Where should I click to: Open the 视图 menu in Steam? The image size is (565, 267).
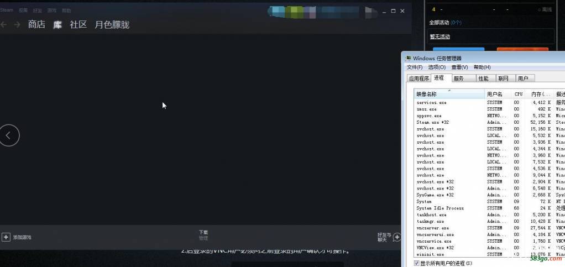point(23,11)
